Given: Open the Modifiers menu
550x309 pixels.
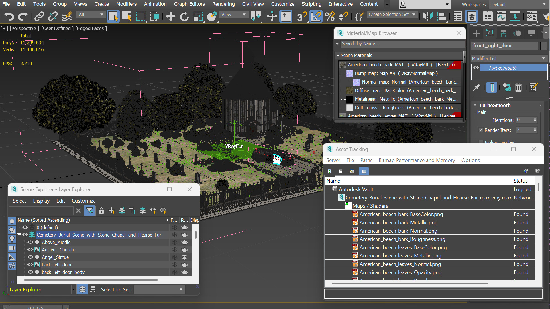Looking at the screenshot, I should tap(126, 4).
